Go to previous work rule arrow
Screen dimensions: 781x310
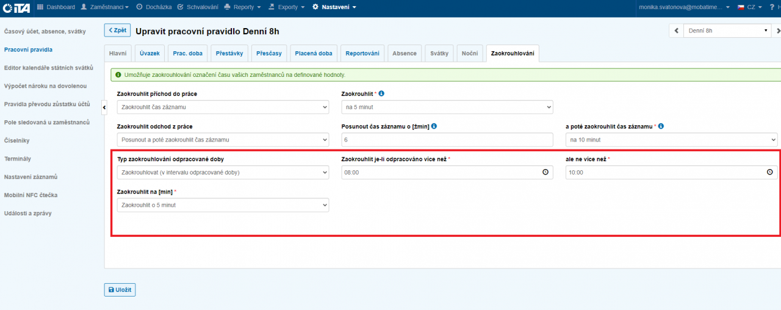click(x=676, y=31)
